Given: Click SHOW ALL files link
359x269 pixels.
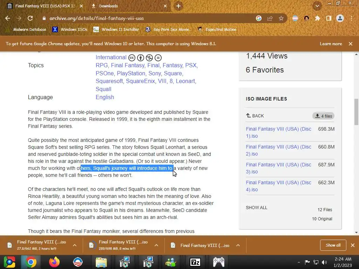Looking at the screenshot, I should pos(256,208).
